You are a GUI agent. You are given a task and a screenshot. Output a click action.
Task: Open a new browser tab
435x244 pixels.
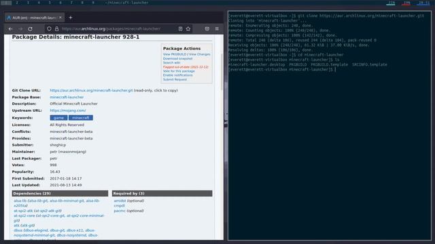click(x=71, y=18)
